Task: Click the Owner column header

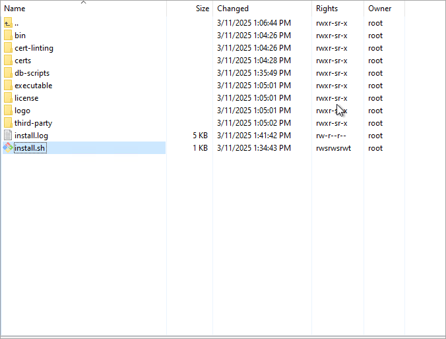Action: point(379,9)
